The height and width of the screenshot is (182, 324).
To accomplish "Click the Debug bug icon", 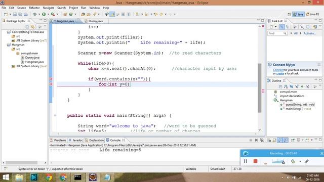I will click(35, 14).
